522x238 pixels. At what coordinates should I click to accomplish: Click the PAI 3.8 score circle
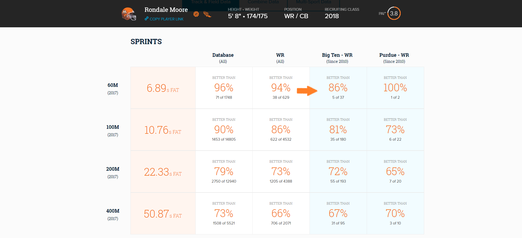tap(394, 13)
